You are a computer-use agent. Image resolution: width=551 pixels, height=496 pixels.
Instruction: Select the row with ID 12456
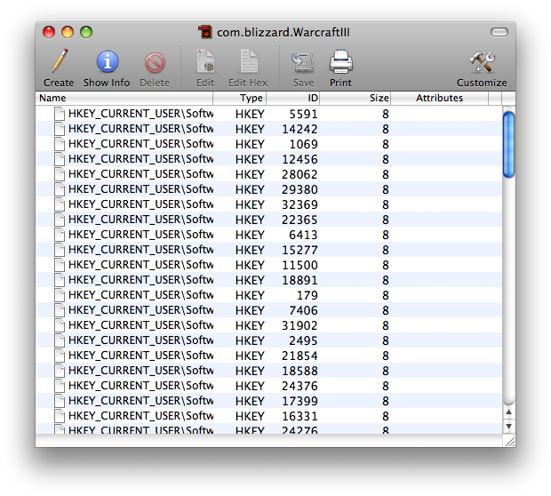(x=268, y=159)
